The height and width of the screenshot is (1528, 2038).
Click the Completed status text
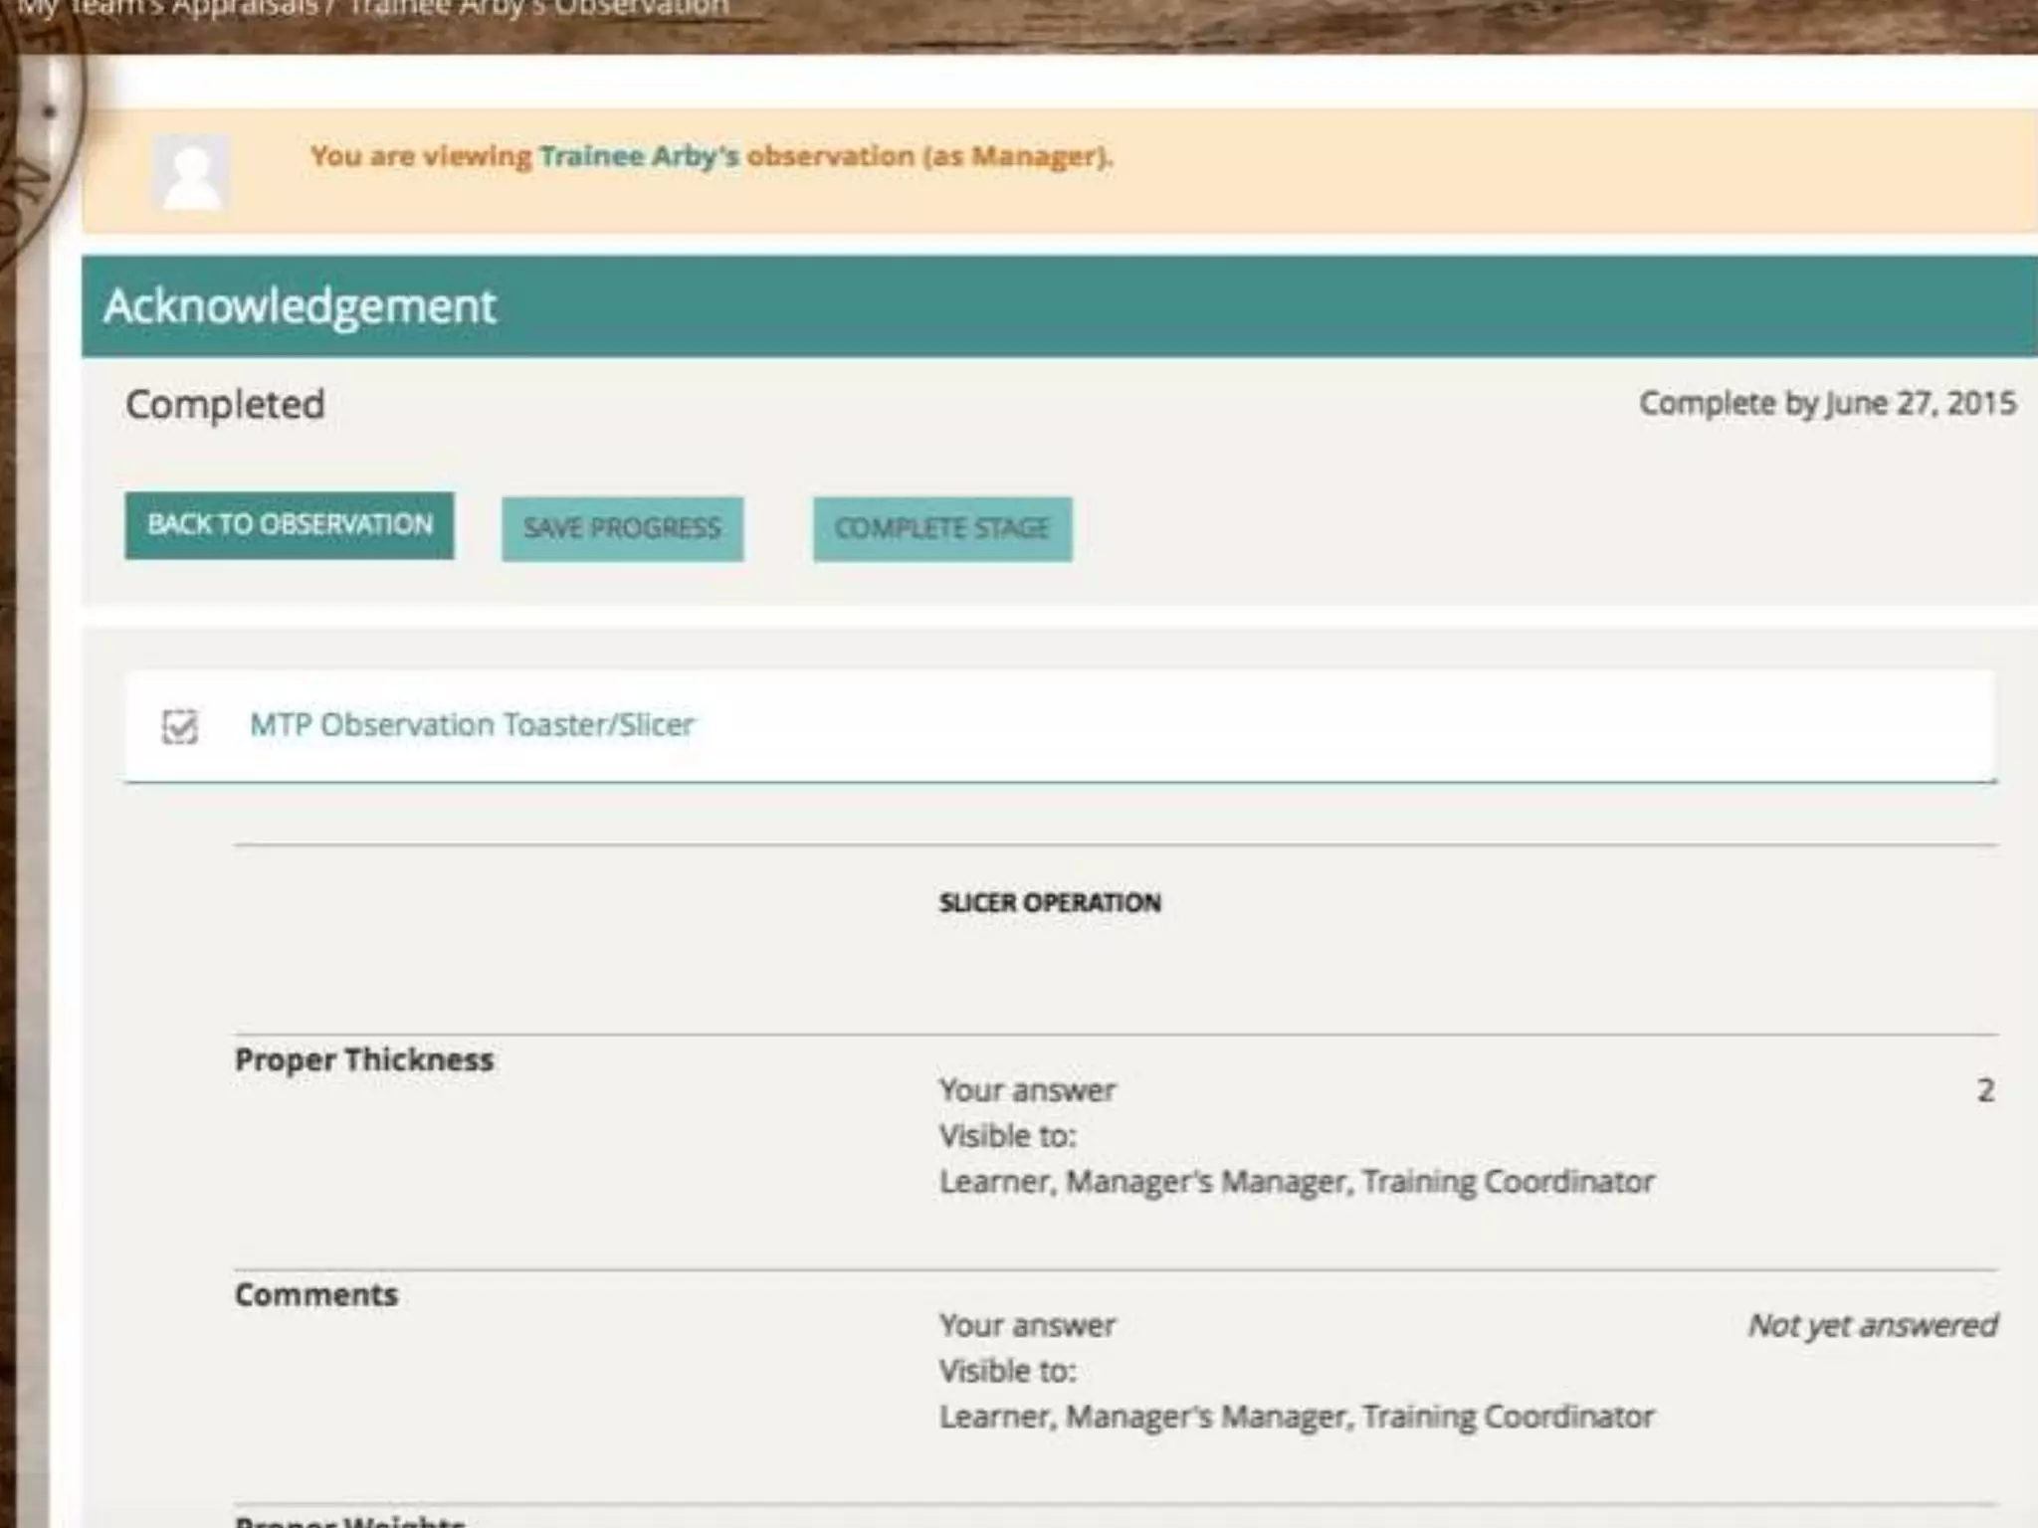[x=225, y=405]
